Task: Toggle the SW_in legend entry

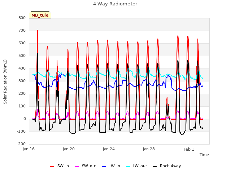Action: pyautogui.click(x=60, y=166)
